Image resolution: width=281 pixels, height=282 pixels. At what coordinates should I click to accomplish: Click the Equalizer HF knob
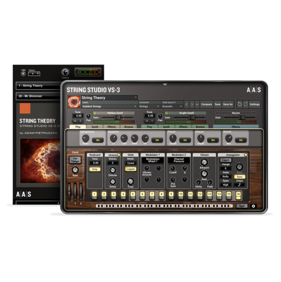tap(145, 138)
